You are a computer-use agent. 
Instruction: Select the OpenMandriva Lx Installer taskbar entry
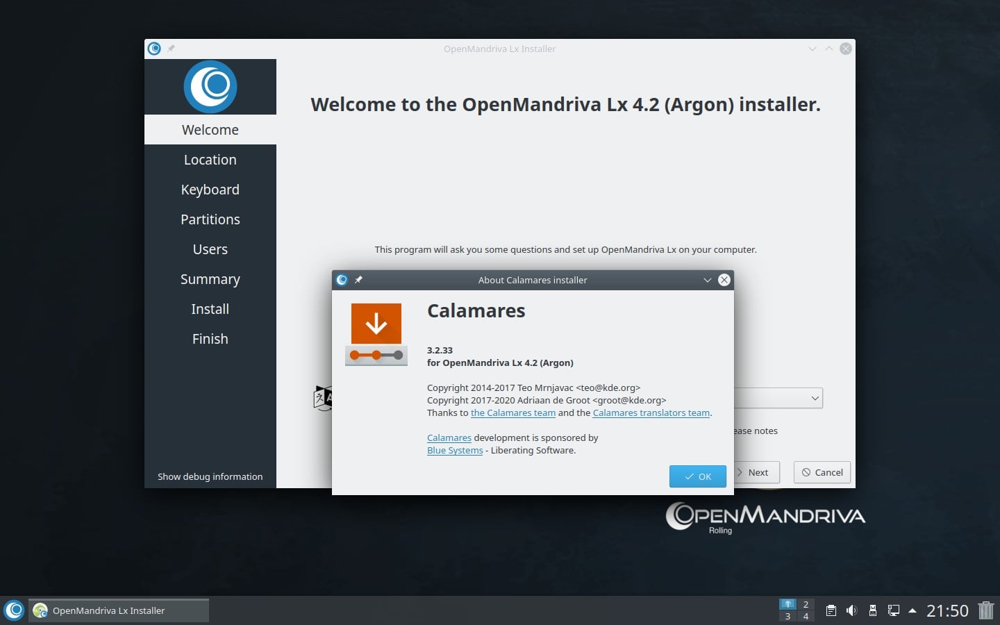point(119,610)
